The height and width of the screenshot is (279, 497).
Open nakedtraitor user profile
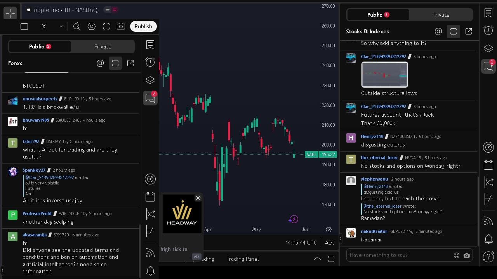tap(374, 231)
